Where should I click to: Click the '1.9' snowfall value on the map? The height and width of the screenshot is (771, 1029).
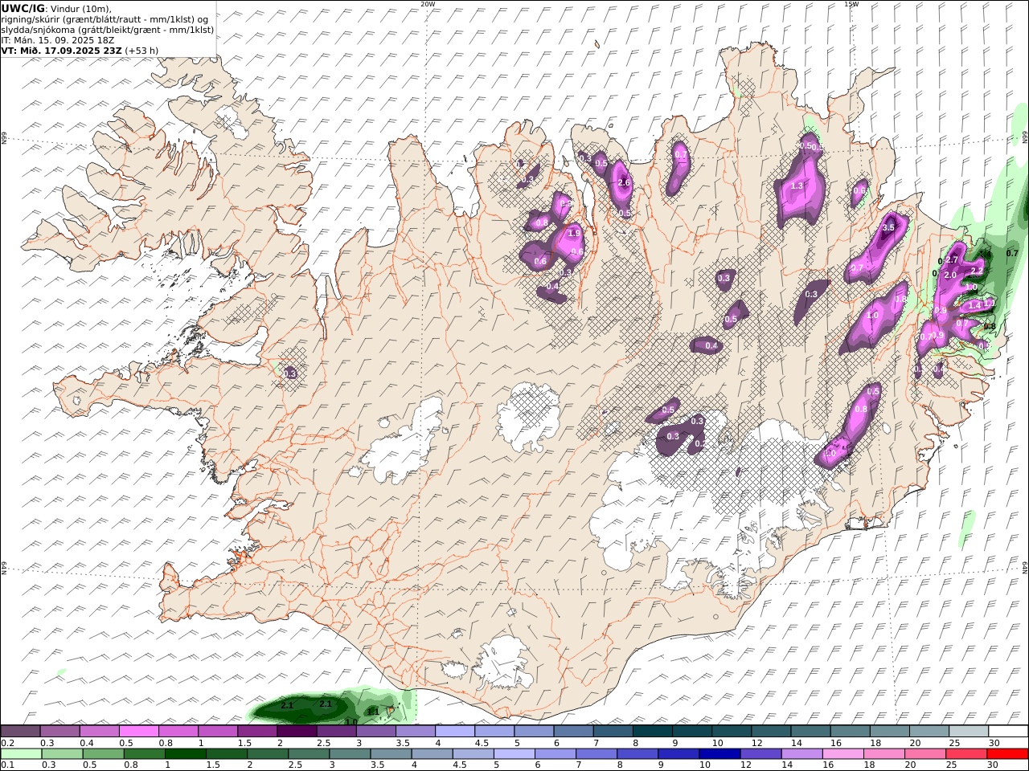574,234
